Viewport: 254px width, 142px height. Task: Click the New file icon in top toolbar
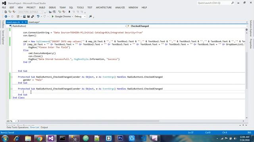point(6,12)
